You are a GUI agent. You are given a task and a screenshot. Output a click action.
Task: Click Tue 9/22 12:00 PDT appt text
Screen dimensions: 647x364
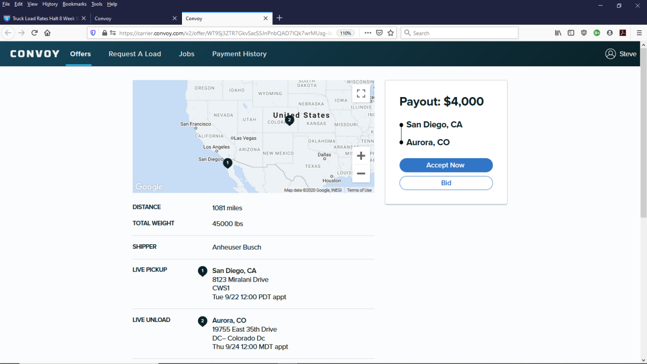tap(249, 297)
